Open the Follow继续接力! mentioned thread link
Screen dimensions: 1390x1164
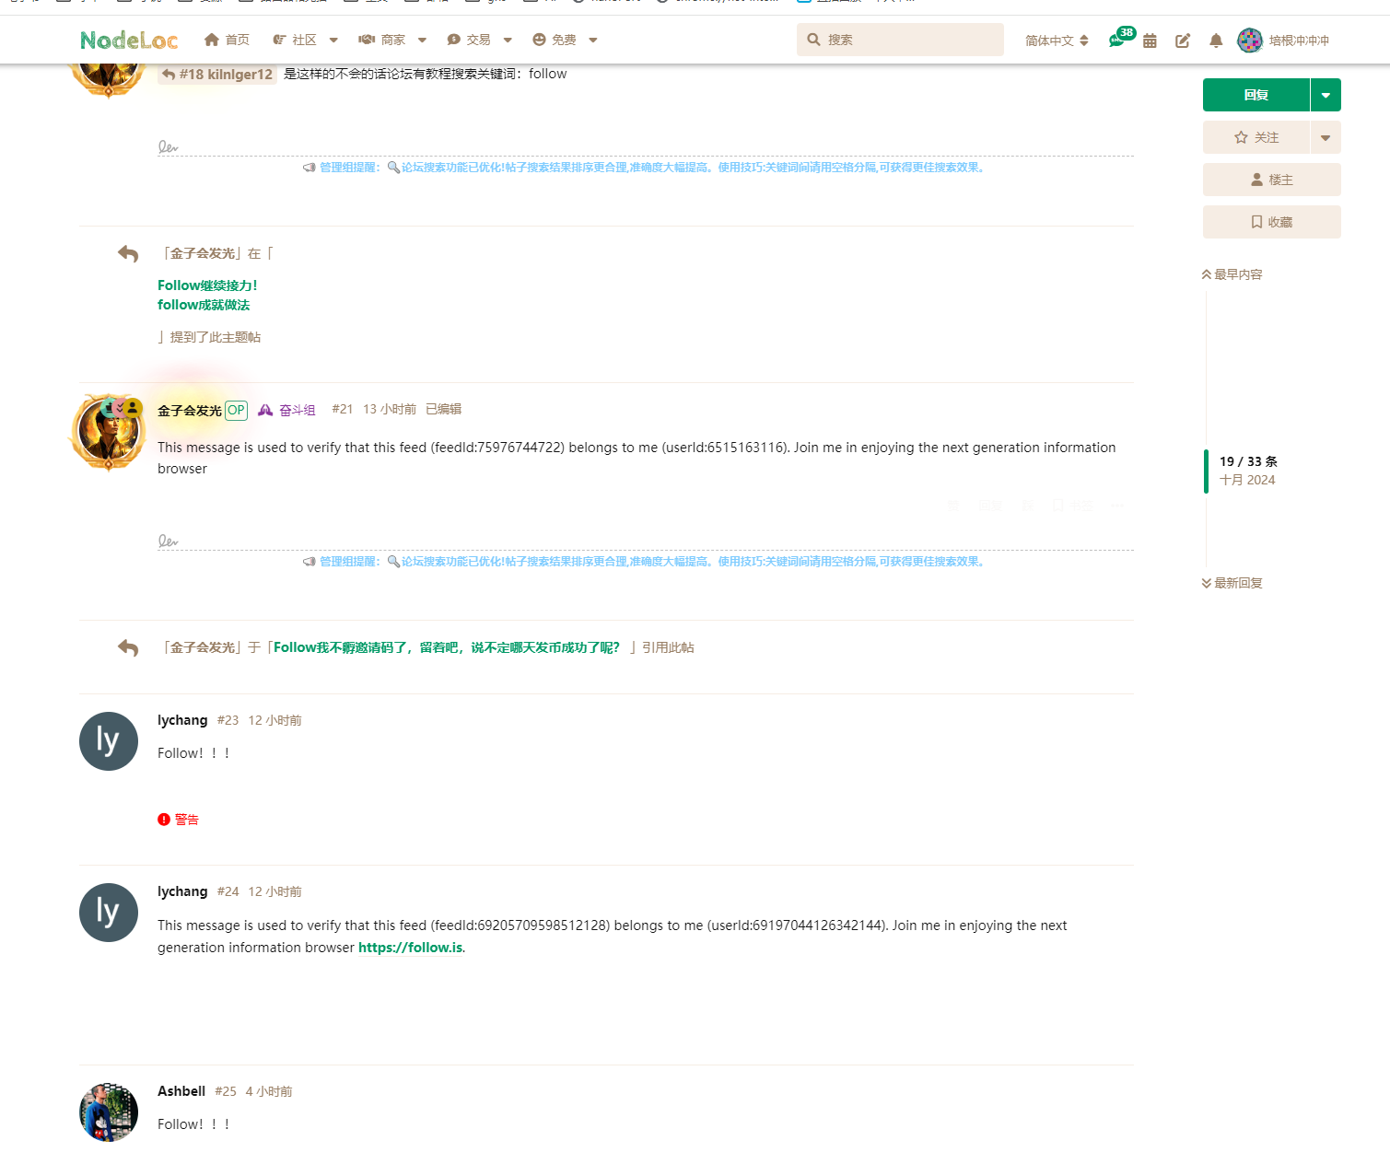(x=207, y=285)
